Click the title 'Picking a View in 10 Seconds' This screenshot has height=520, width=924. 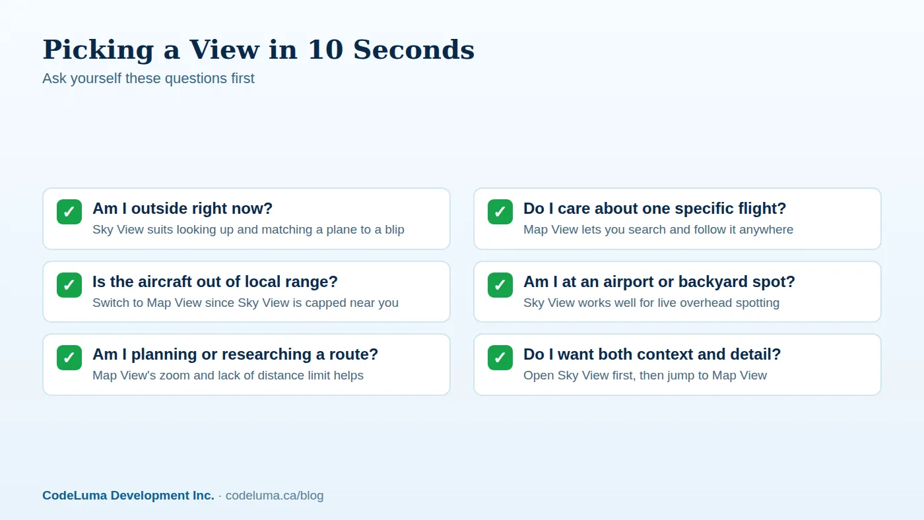point(259,49)
